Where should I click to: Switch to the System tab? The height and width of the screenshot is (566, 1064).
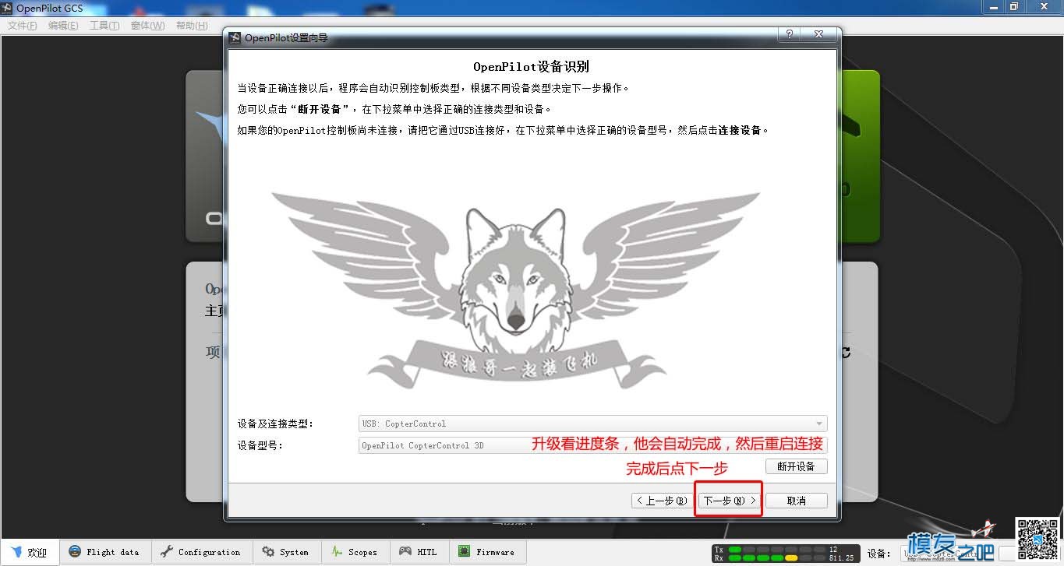(x=286, y=552)
